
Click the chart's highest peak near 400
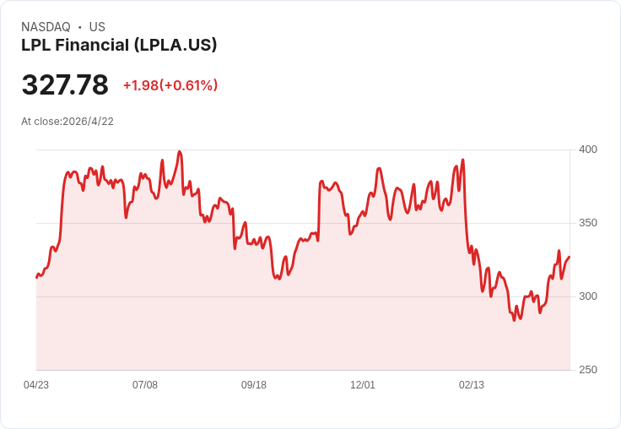click(180, 151)
